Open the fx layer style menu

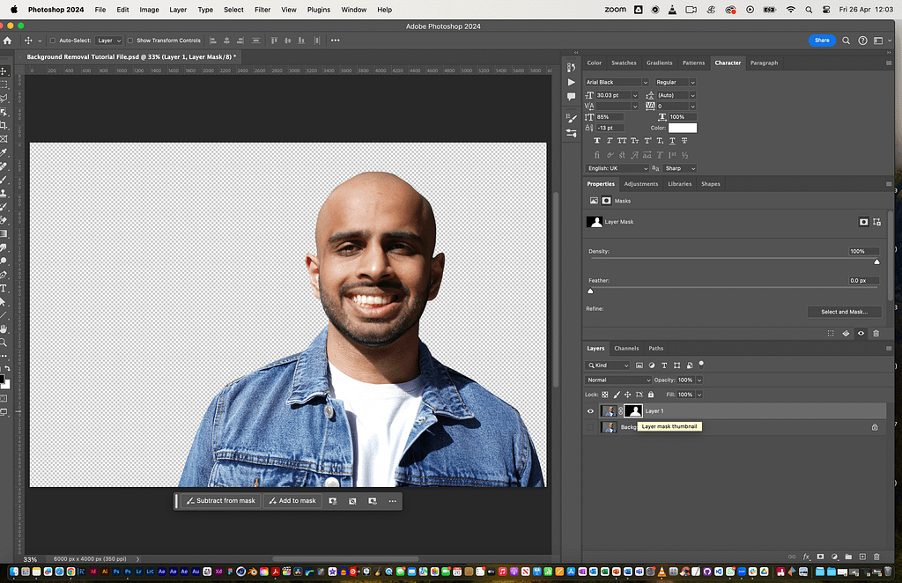(x=806, y=557)
